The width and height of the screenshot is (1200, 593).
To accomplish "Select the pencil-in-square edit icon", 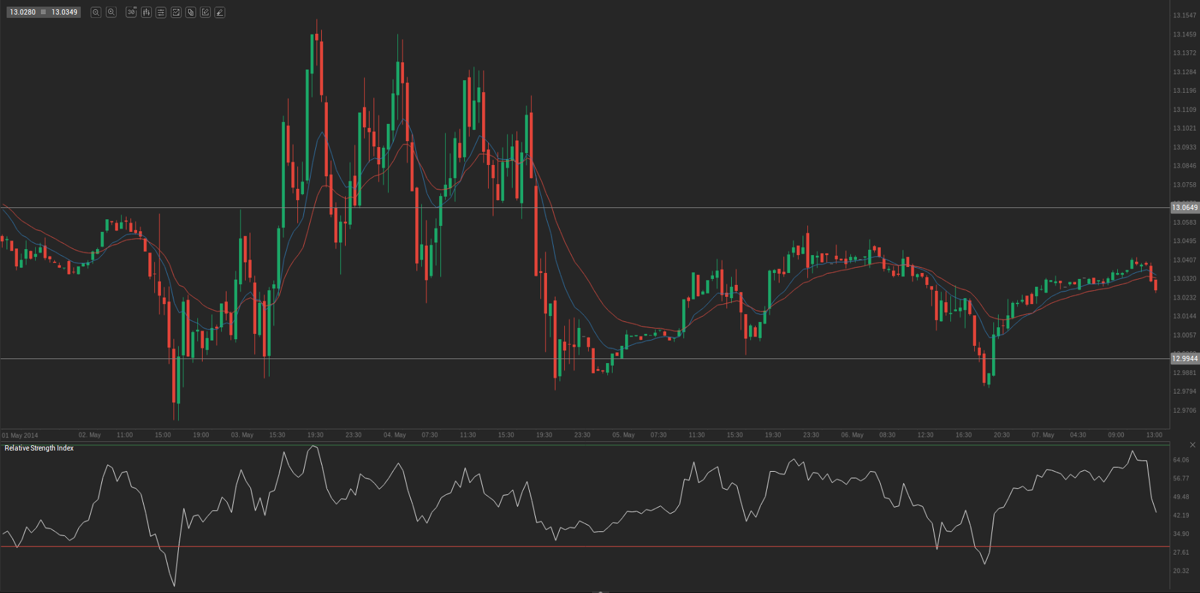I will coord(205,13).
